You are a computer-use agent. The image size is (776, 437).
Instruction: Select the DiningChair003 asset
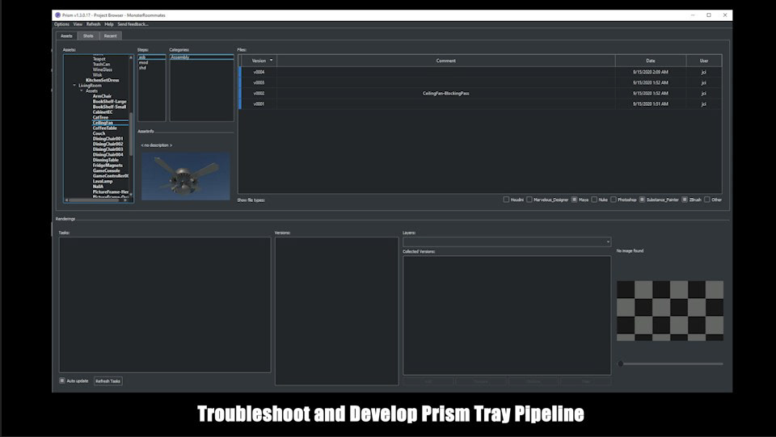click(108, 149)
